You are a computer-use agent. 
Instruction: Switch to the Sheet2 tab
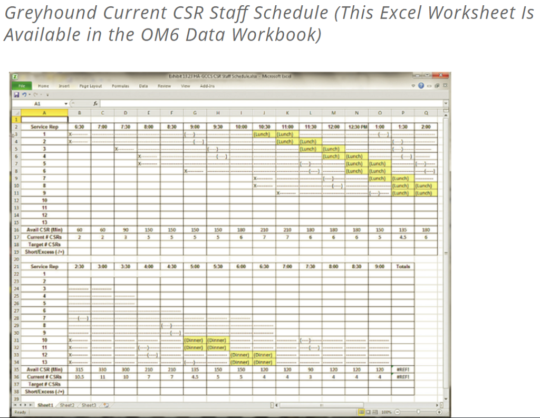point(67,405)
